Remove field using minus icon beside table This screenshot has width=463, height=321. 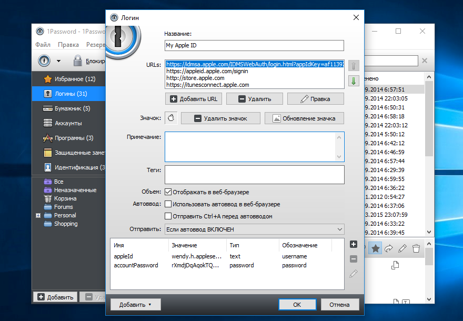point(354,259)
